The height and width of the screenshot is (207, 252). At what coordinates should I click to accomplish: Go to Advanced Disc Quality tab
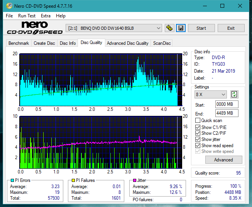coord(128,43)
